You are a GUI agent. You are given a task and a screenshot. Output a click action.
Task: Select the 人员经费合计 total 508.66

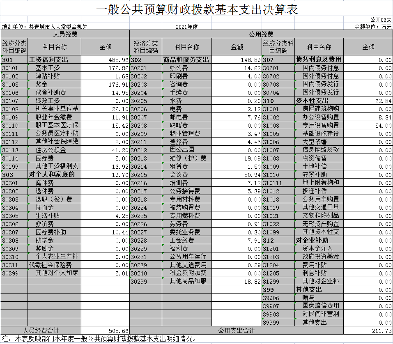(x=105, y=330)
